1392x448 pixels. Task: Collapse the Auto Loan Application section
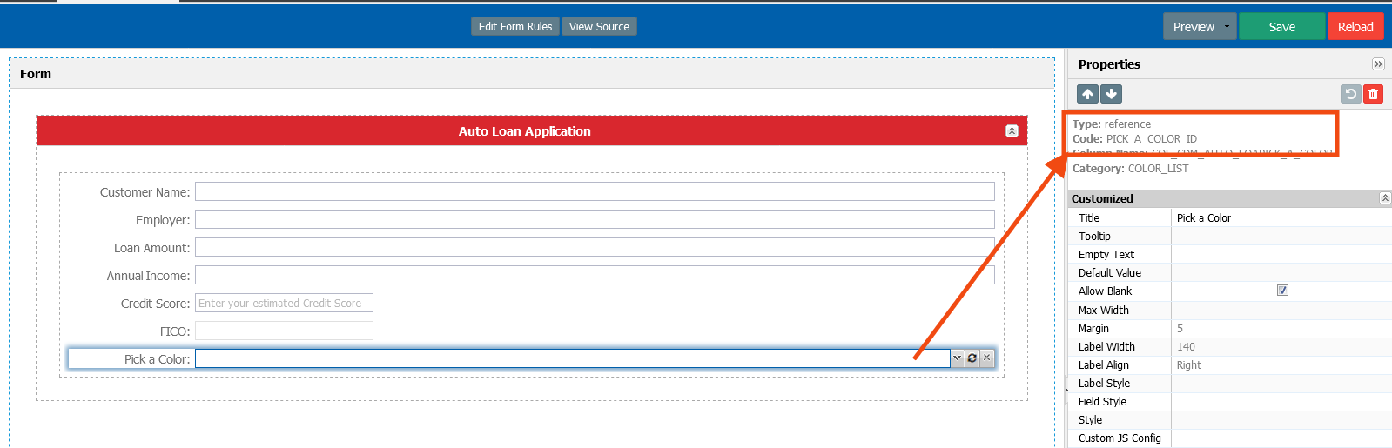click(1012, 131)
